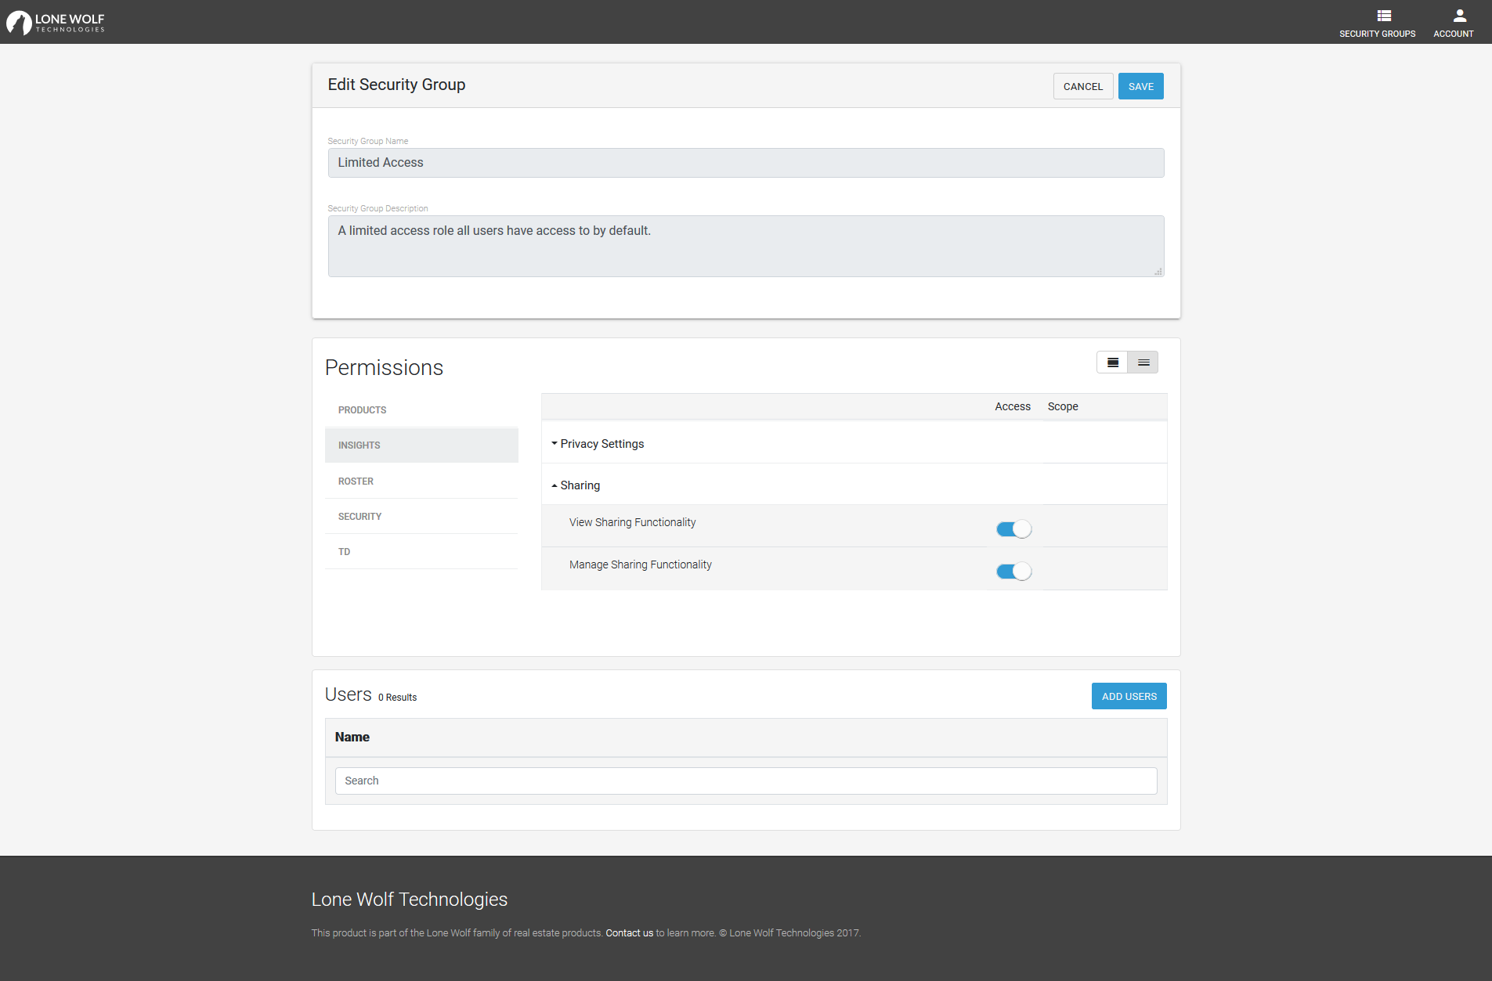Switch permissions to compact view icon
The height and width of the screenshot is (981, 1492).
coord(1112,362)
